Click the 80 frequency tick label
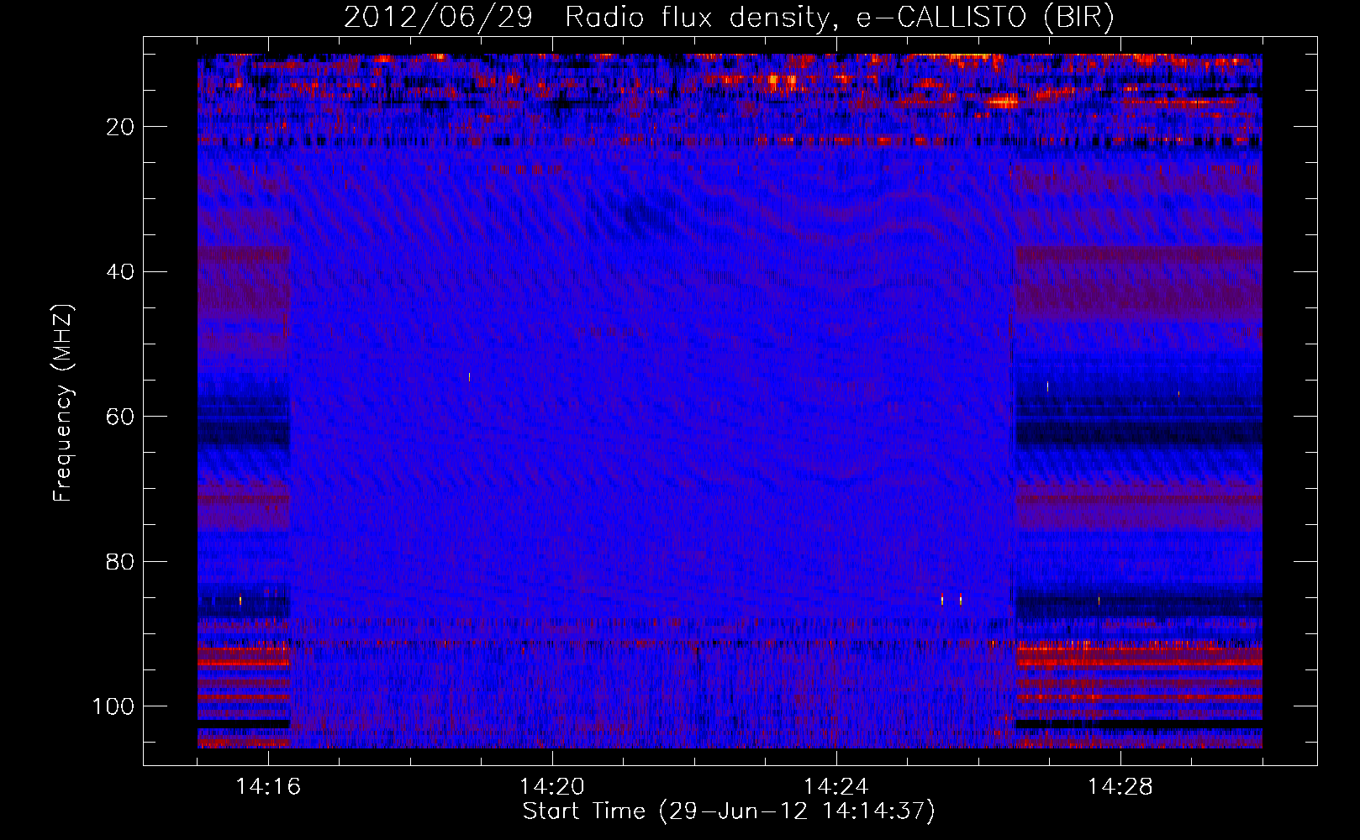The width and height of the screenshot is (1360, 840). pyautogui.click(x=120, y=562)
